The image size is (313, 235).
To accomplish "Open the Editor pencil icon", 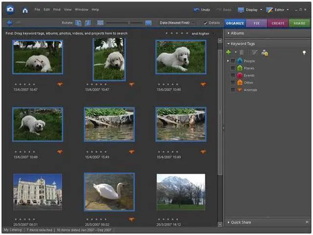I will (x=269, y=10).
